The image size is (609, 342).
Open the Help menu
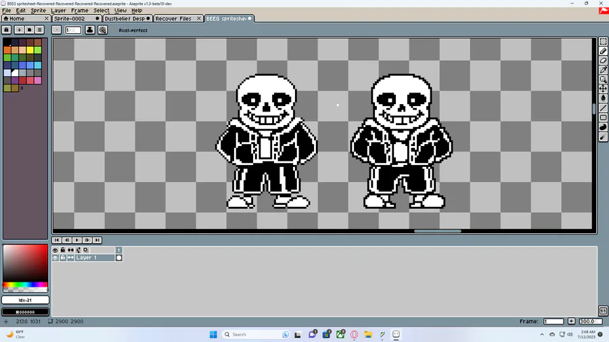(x=136, y=10)
